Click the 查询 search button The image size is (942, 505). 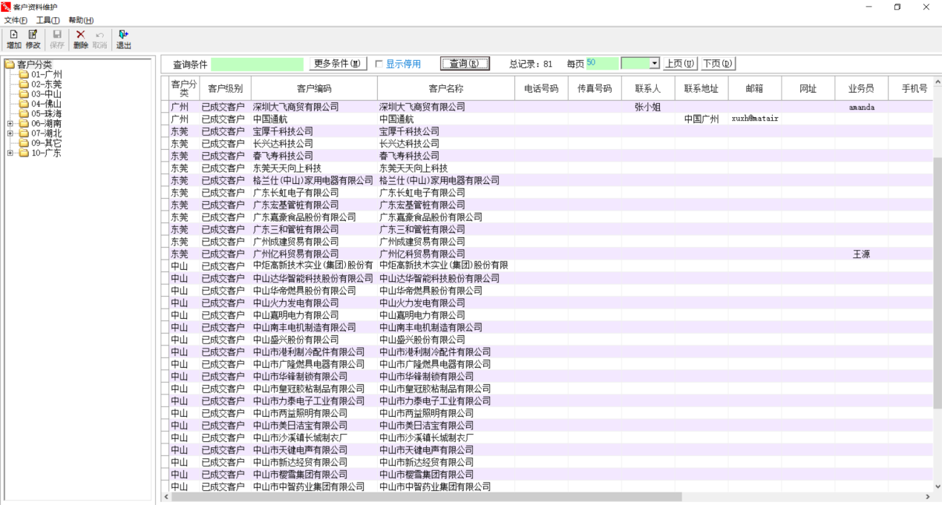coord(465,64)
